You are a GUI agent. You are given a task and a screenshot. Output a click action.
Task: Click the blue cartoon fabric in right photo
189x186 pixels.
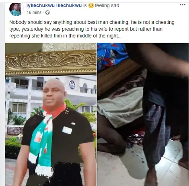[x=111, y=56]
